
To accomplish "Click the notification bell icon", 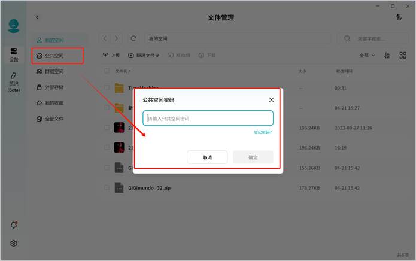I will [x=14, y=225].
